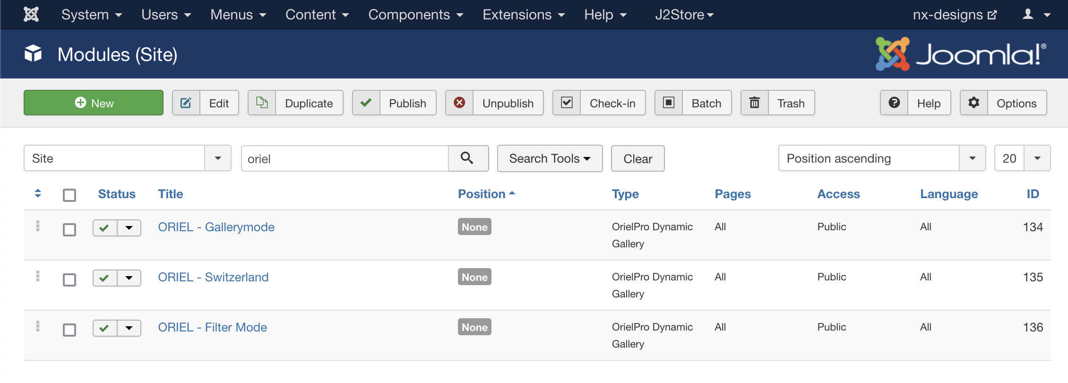Sort by Pages column header
The image size is (1068, 383).
pyautogui.click(x=732, y=194)
